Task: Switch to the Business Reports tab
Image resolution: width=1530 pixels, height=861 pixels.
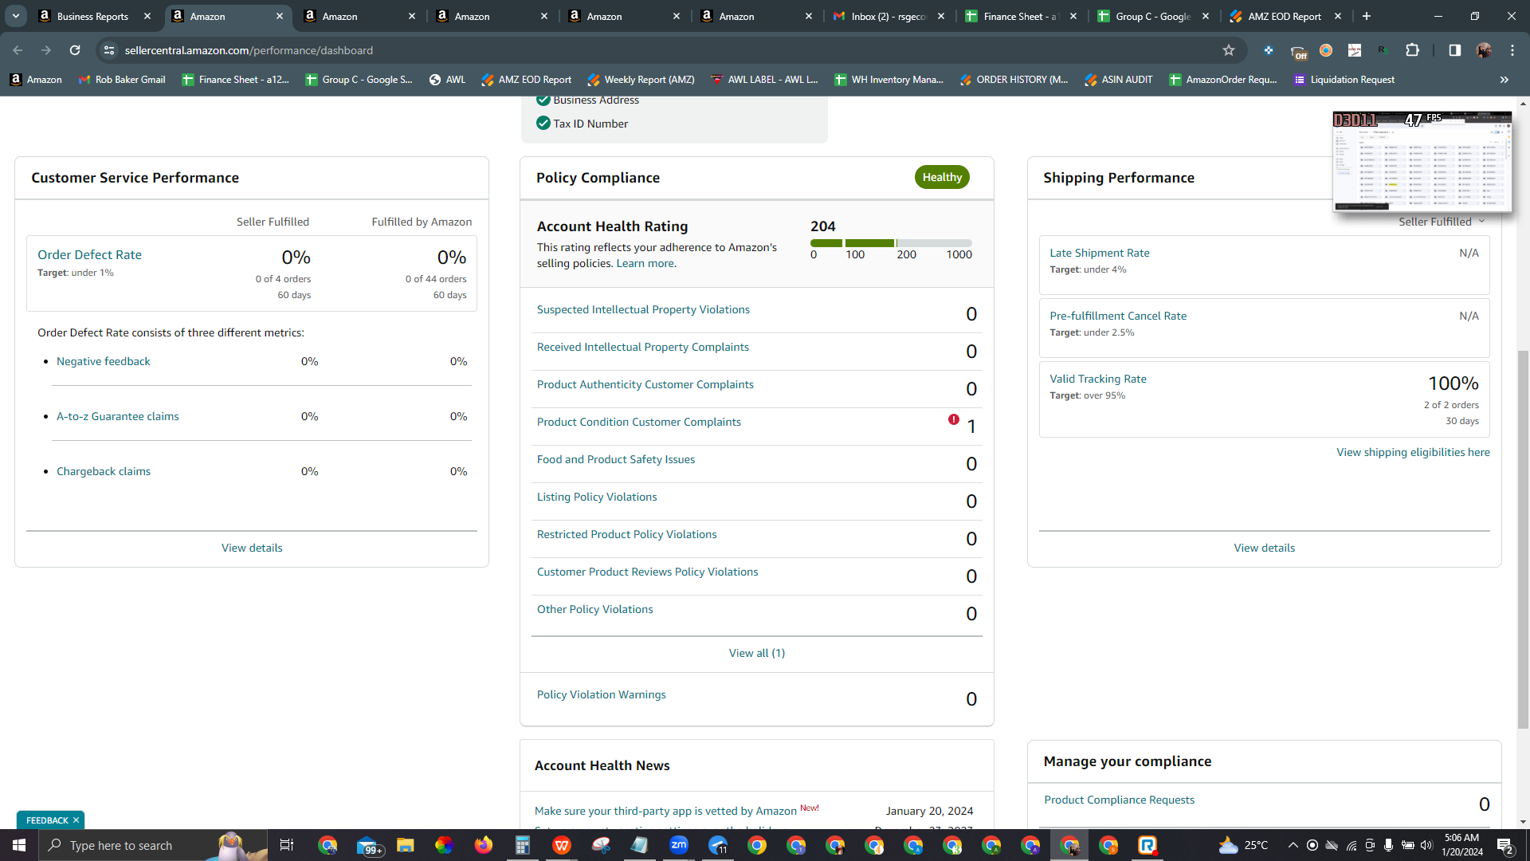Action: coord(94,16)
